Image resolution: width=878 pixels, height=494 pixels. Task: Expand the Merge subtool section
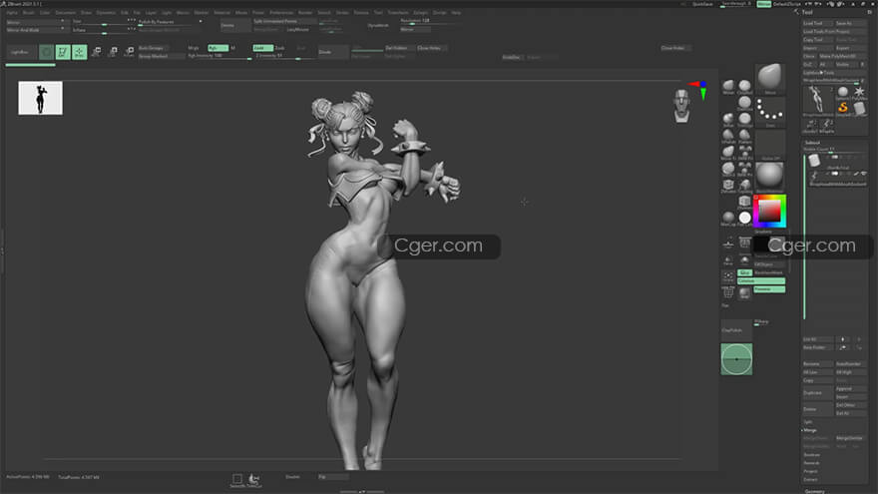click(x=810, y=430)
